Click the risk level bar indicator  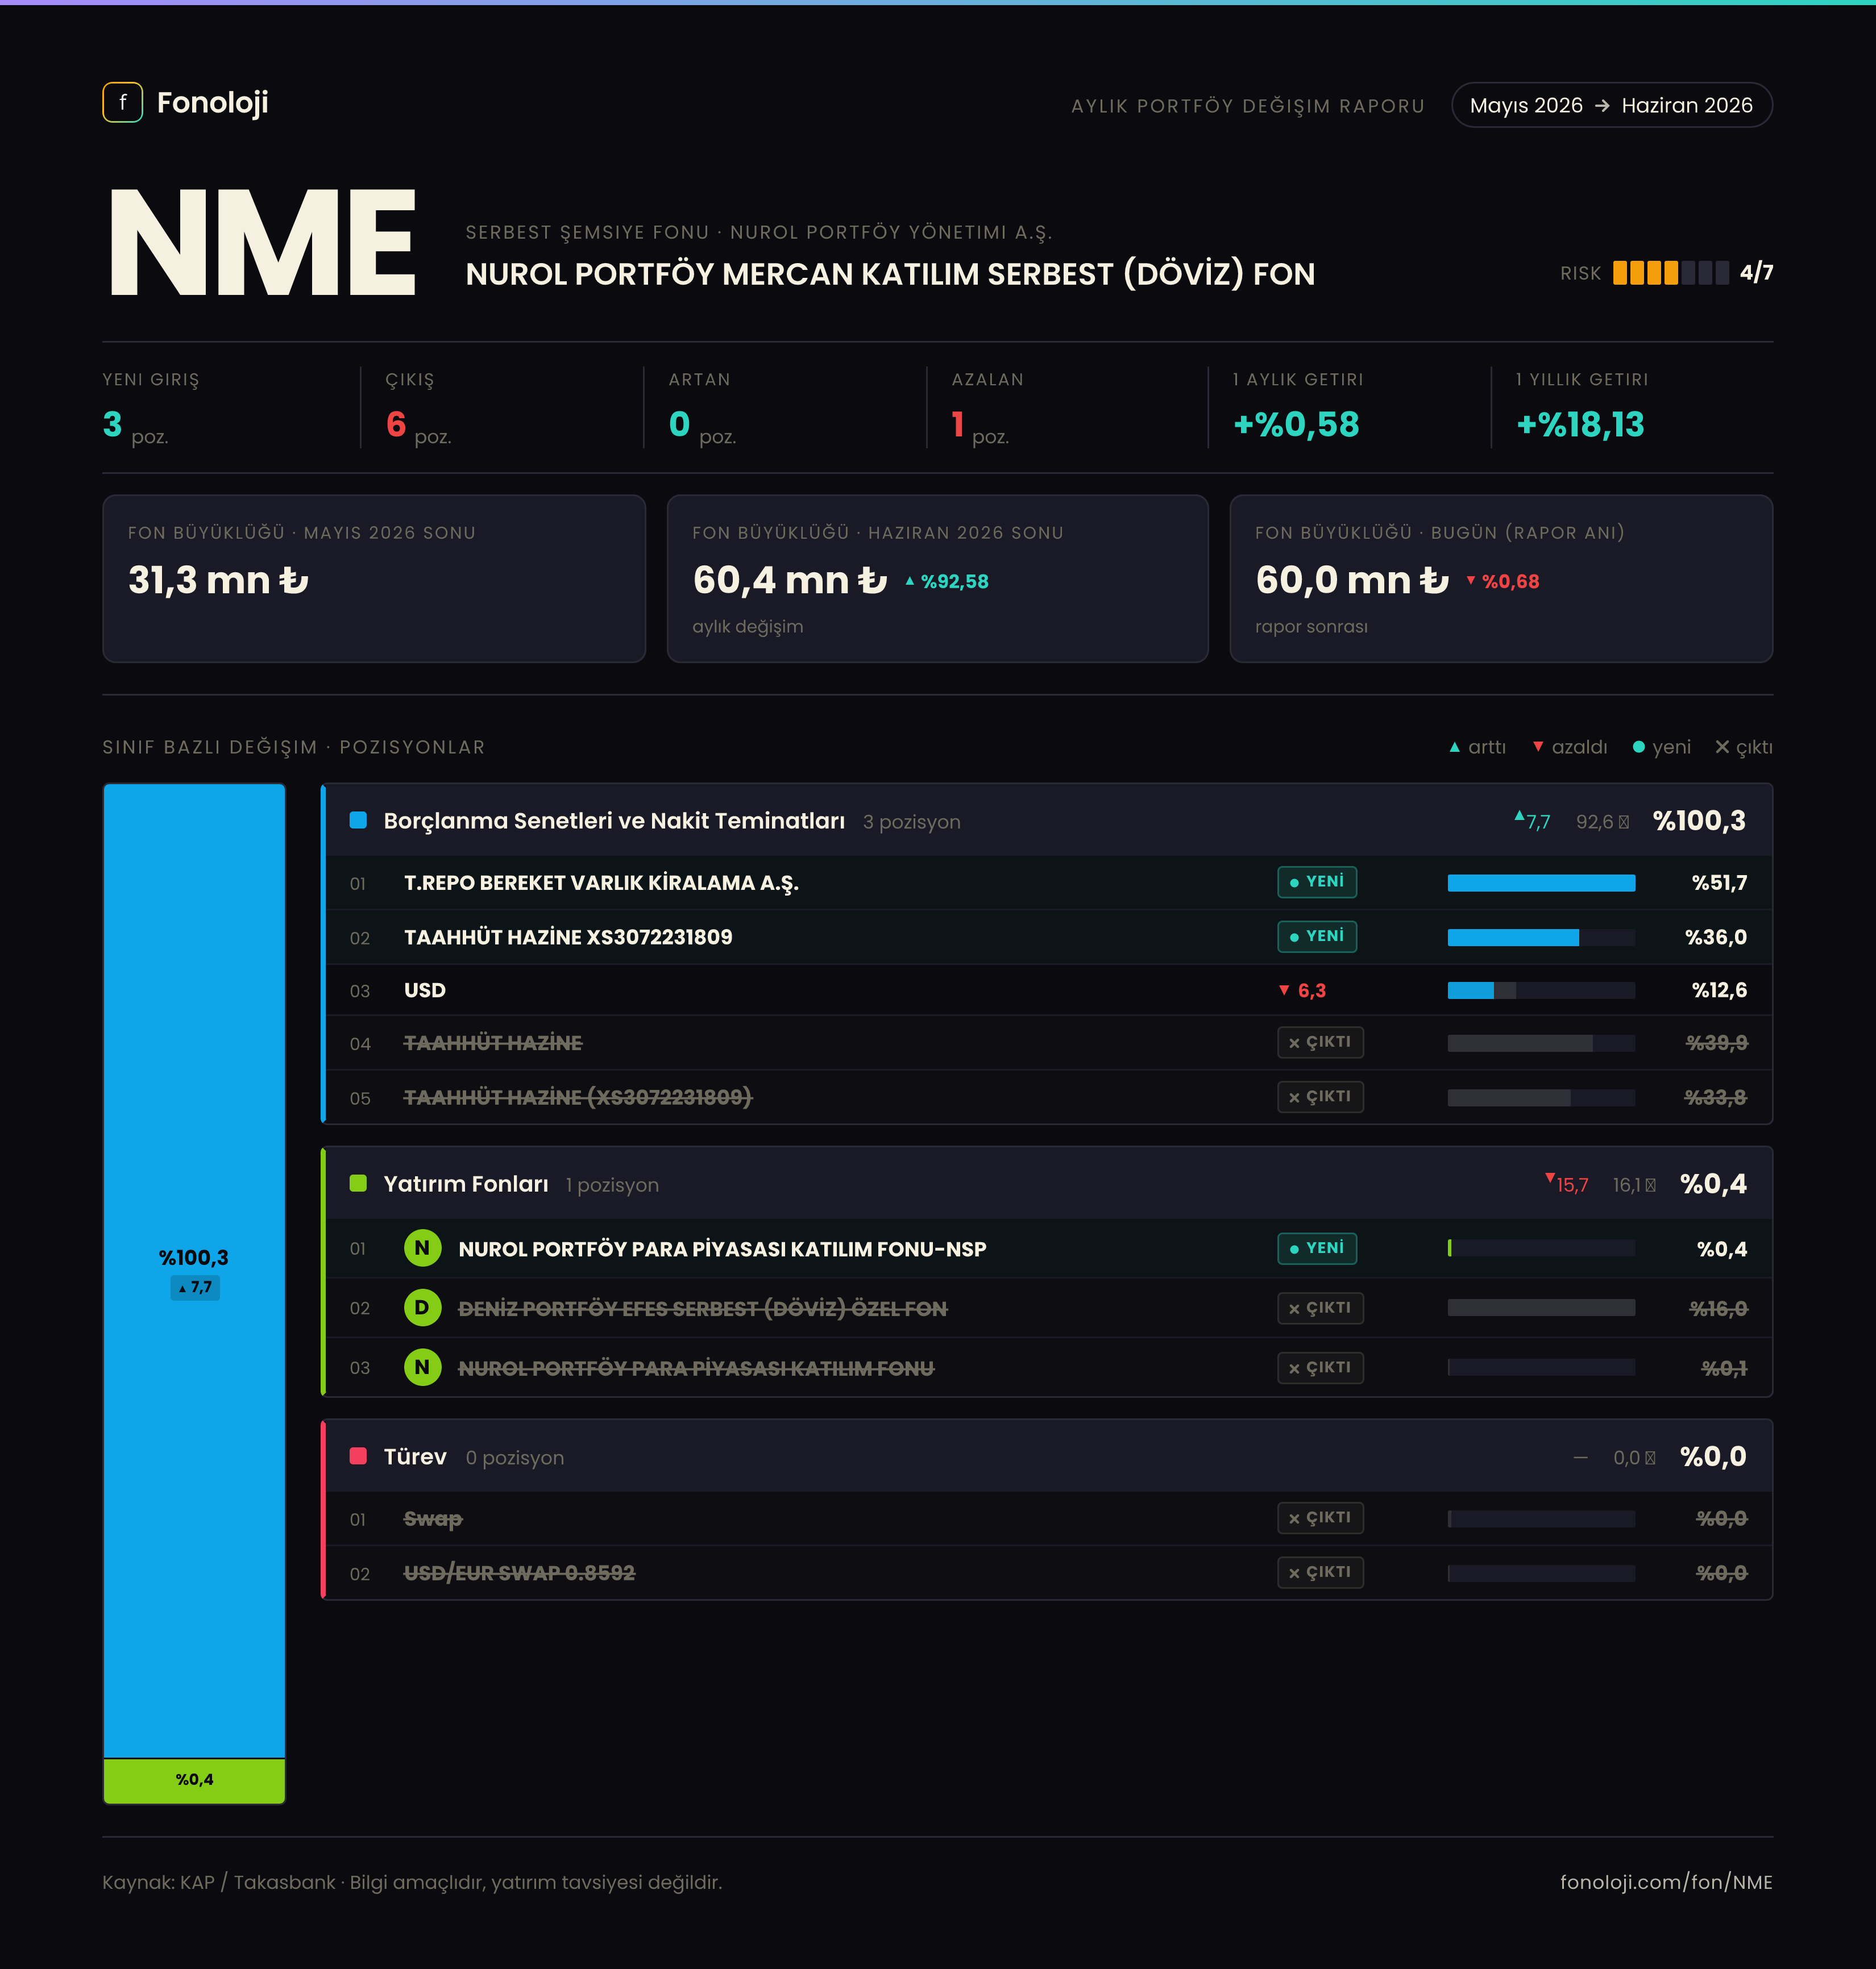1670,273
